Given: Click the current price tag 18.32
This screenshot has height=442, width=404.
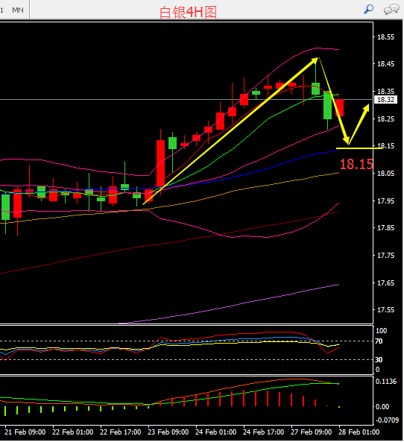Looking at the screenshot, I should click(385, 100).
